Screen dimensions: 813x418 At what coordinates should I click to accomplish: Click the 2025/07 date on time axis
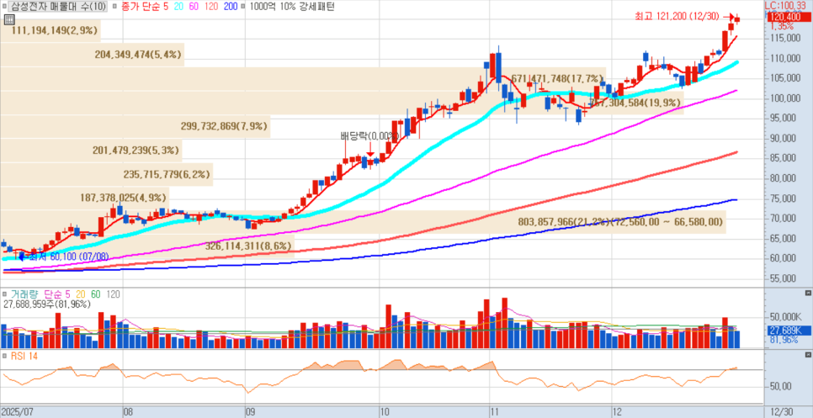pyautogui.click(x=17, y=412)
